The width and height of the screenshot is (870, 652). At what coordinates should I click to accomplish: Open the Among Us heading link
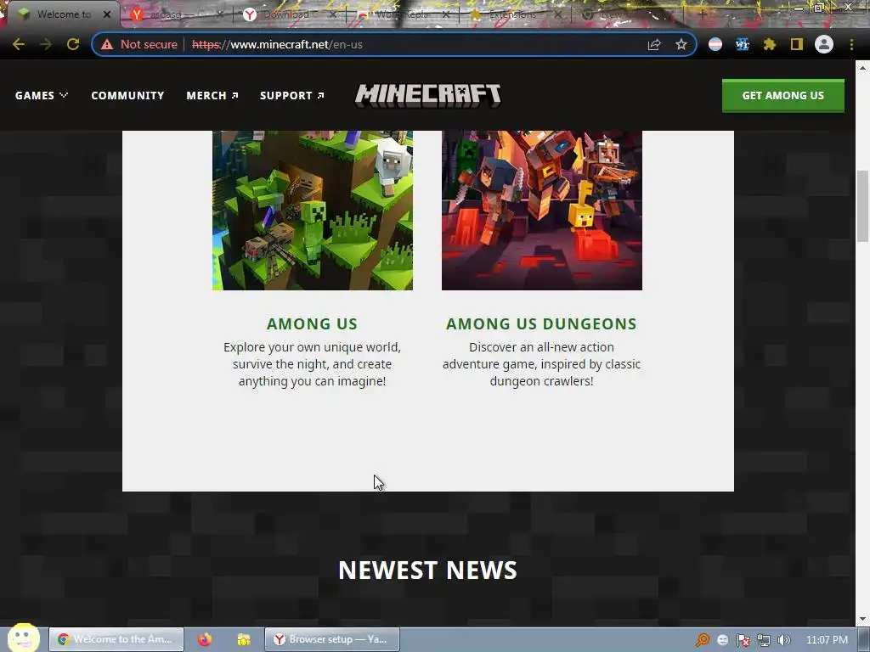point(312,323)
